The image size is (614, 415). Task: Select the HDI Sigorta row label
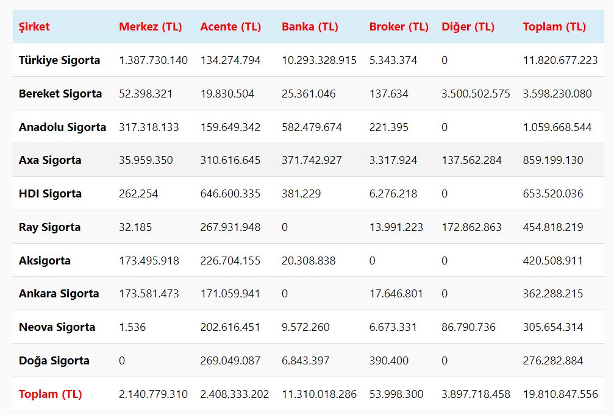click(50, 194)
